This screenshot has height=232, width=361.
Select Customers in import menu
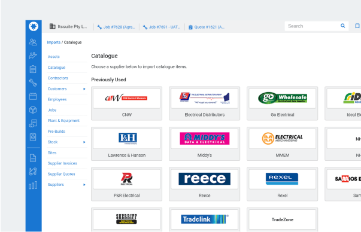[57, 88]
